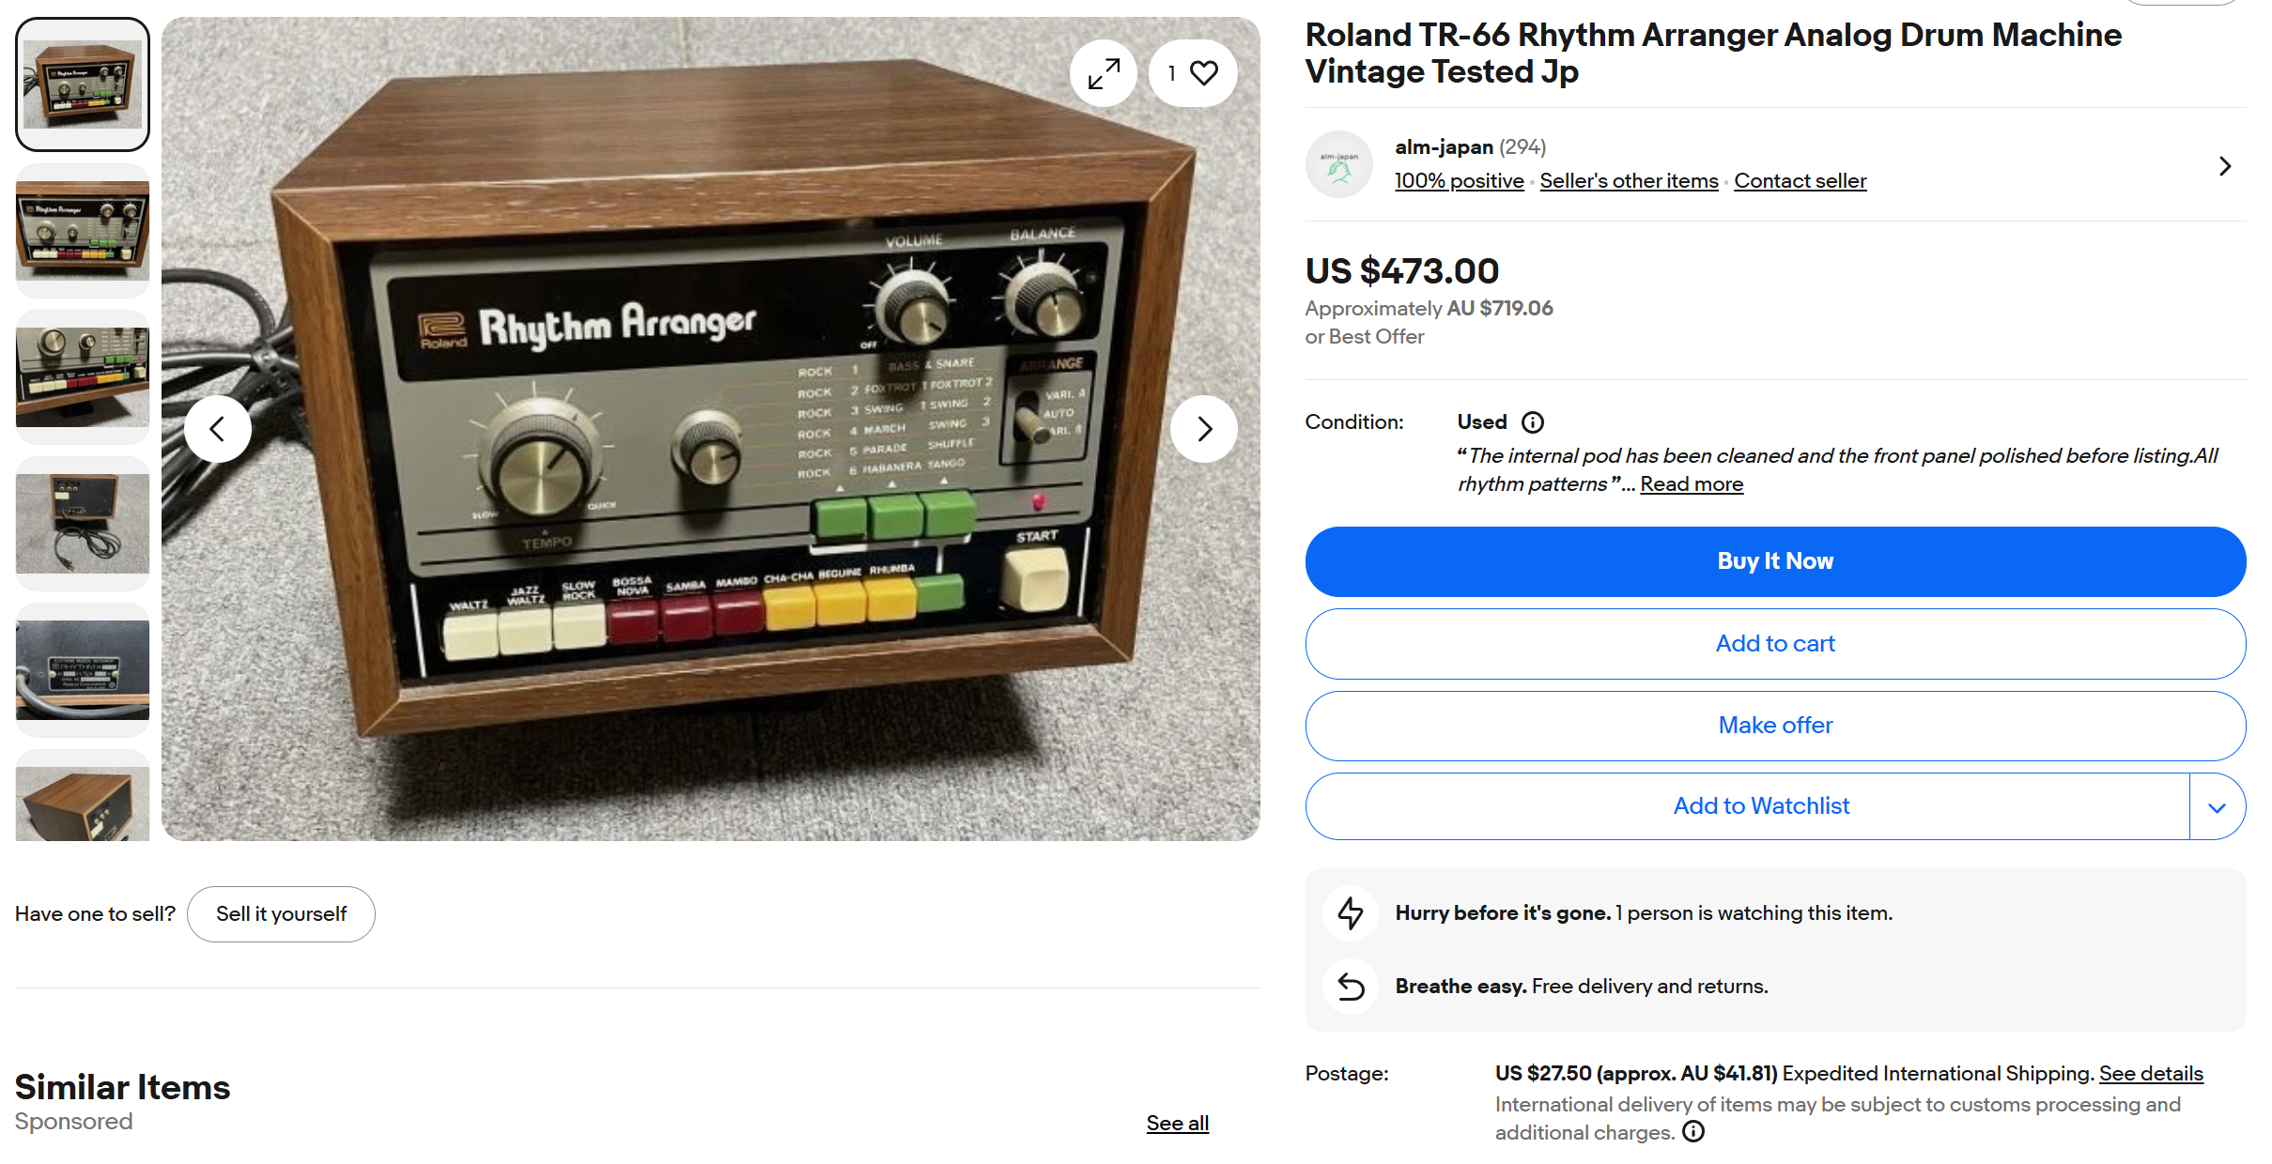This screenshot has height=1164, width=2272.
Task: Make an offer on this item
Action: point(1775,726)
